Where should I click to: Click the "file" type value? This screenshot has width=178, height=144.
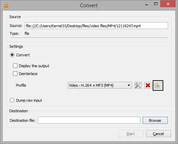tap(27, 33)
